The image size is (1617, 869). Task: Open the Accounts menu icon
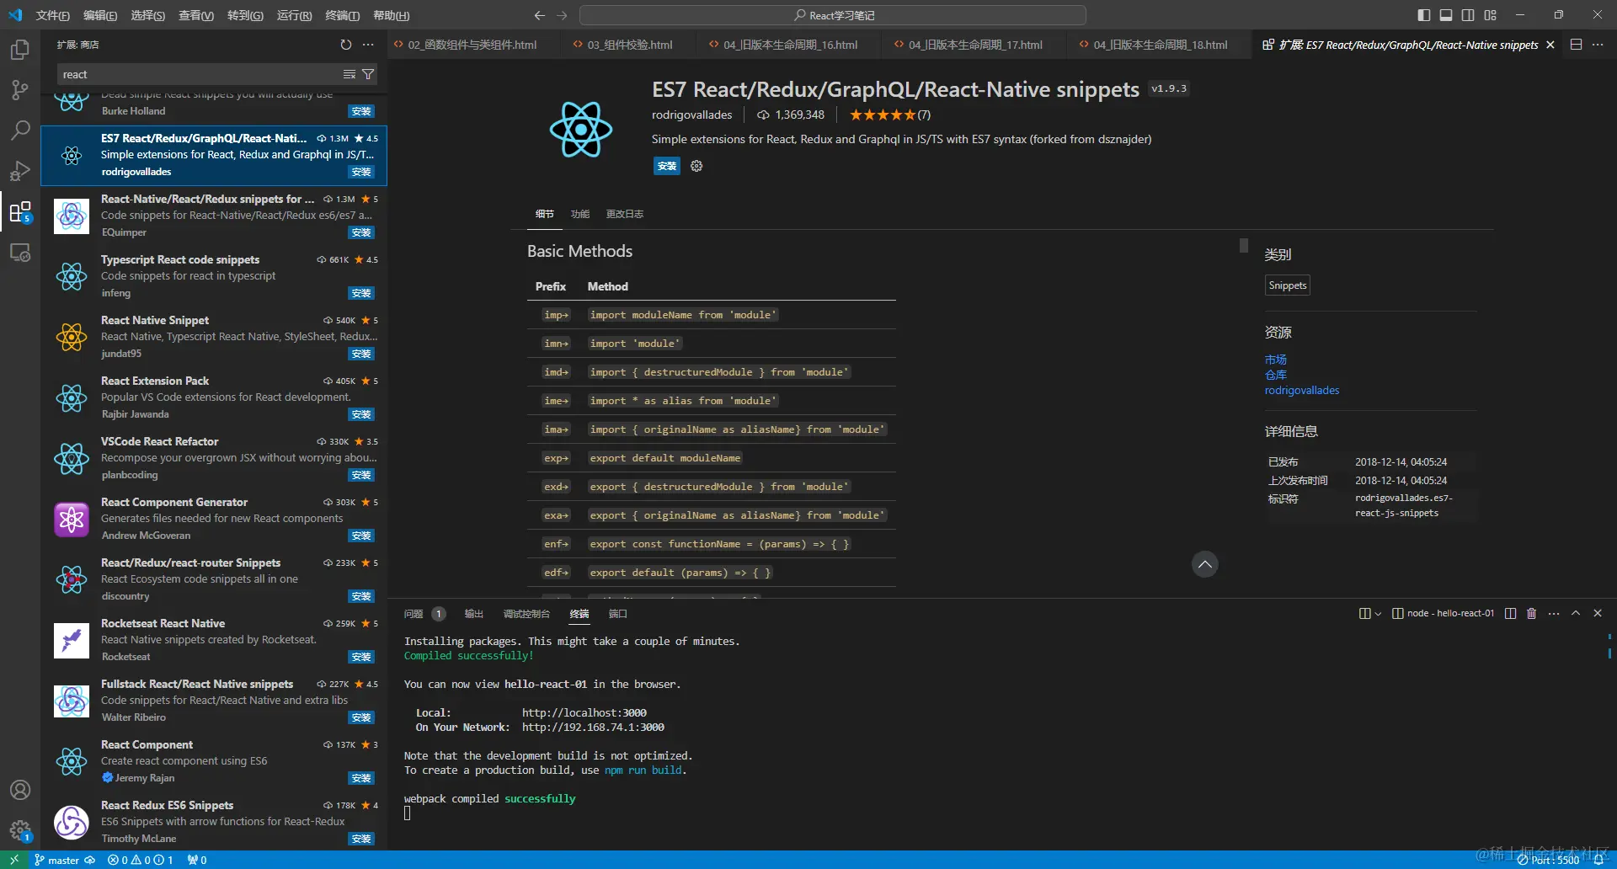point(20,790)
